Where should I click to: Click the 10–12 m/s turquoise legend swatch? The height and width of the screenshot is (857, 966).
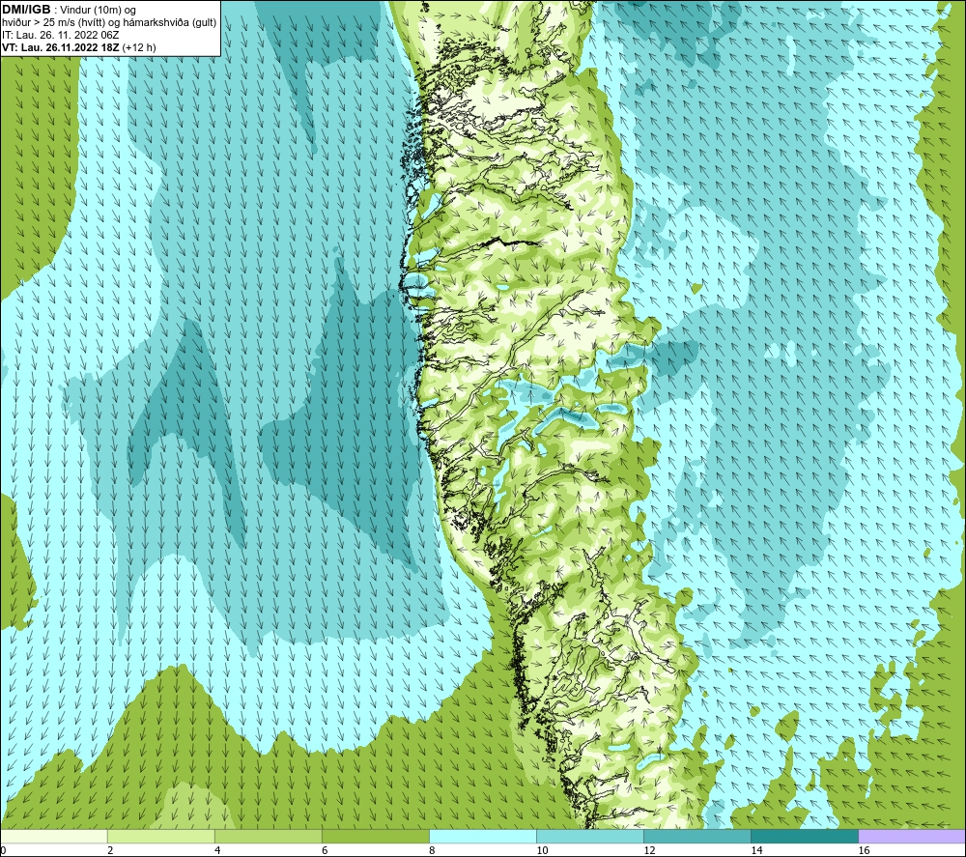click(590, 837)
